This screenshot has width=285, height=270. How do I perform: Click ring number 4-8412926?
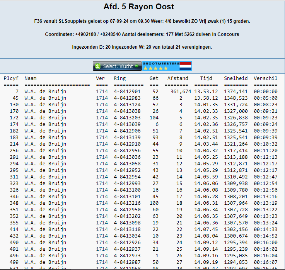127,243
